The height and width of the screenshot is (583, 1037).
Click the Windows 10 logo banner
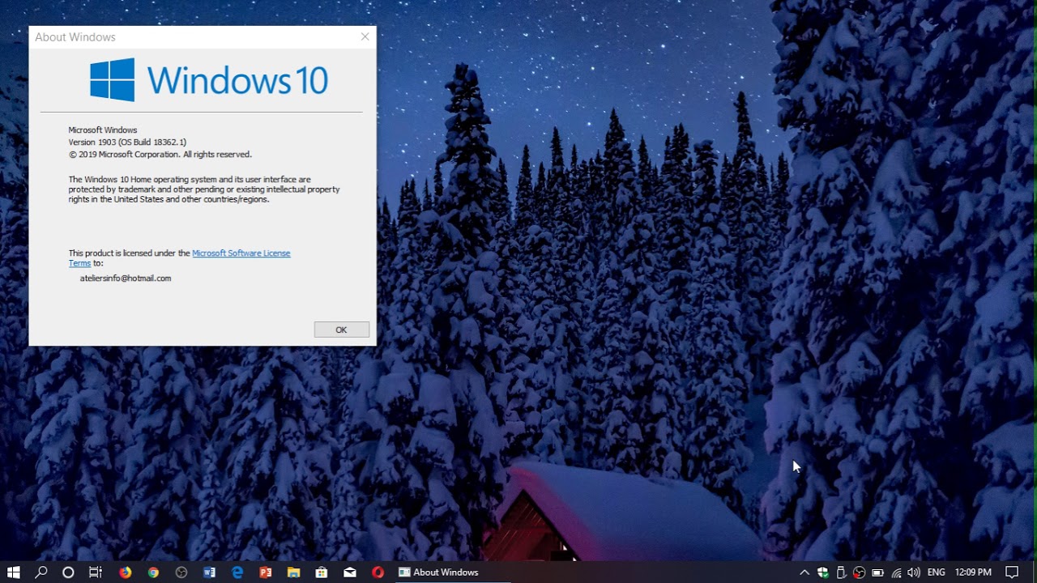click(x=208, y=79)
